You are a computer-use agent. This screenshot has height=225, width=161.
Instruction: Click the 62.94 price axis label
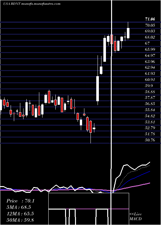(150, 67)
